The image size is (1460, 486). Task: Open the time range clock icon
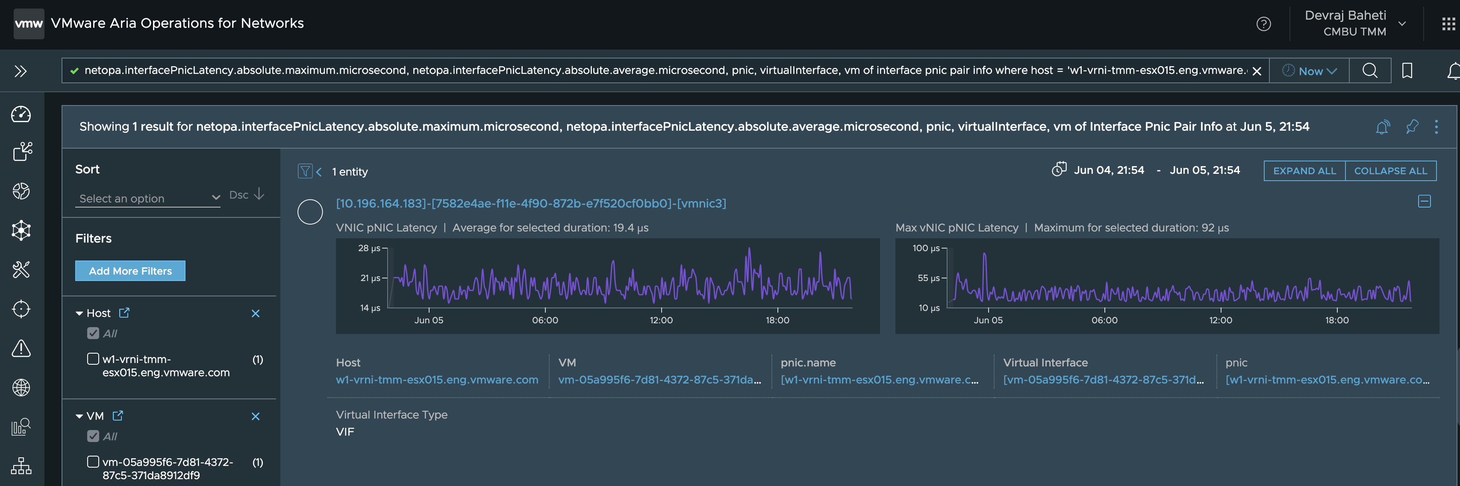click(x=1059, y=170)
